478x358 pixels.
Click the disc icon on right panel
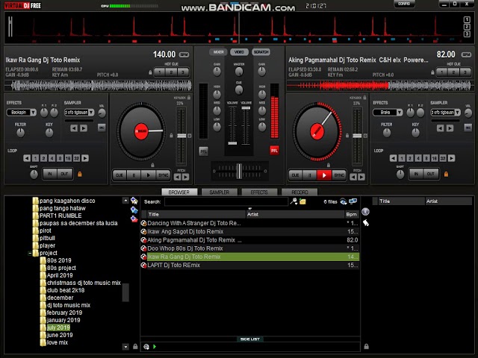pos(365,212)
